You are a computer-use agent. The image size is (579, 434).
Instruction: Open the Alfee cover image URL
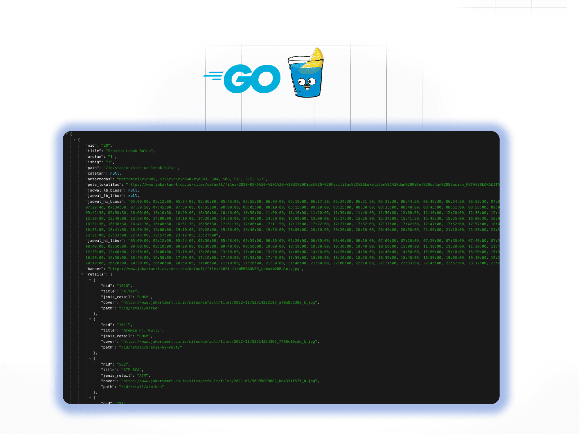coord(219,302)
